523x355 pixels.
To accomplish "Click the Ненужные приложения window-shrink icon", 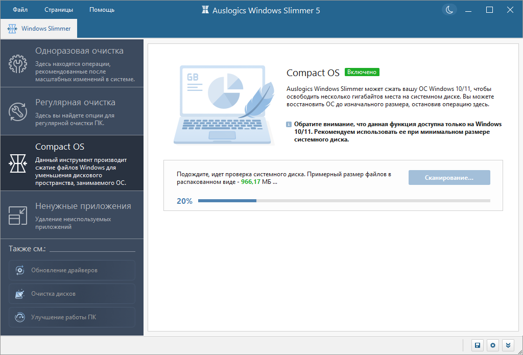I will 18,215.
